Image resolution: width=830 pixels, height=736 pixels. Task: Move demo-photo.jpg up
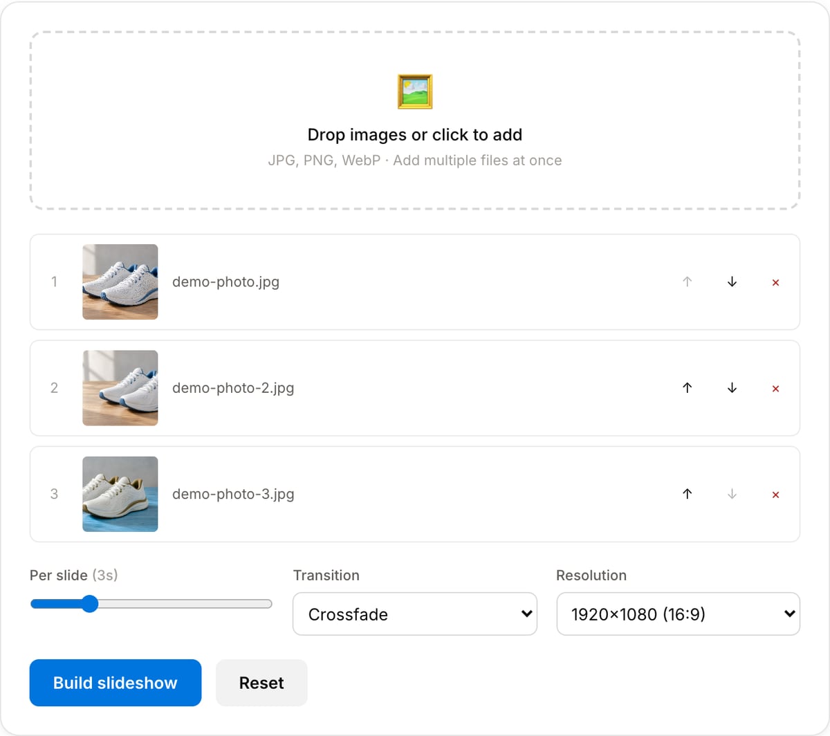coord(687,282)
